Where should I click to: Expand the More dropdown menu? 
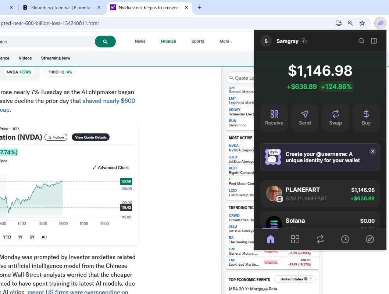click(226, 41)
